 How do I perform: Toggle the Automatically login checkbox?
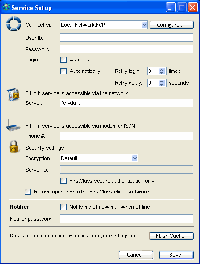coord(64,71)
